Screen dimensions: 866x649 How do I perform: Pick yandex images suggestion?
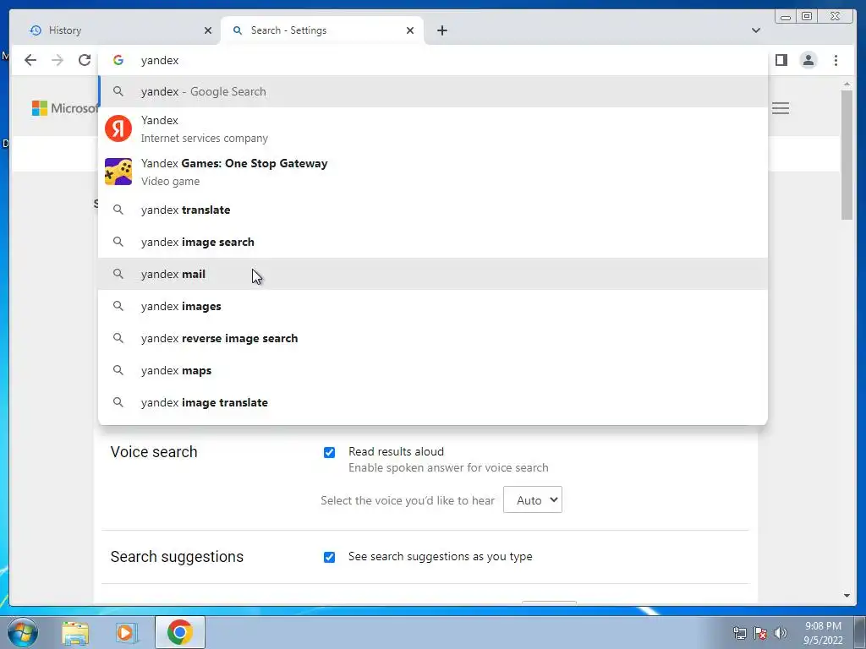(433, 306)
